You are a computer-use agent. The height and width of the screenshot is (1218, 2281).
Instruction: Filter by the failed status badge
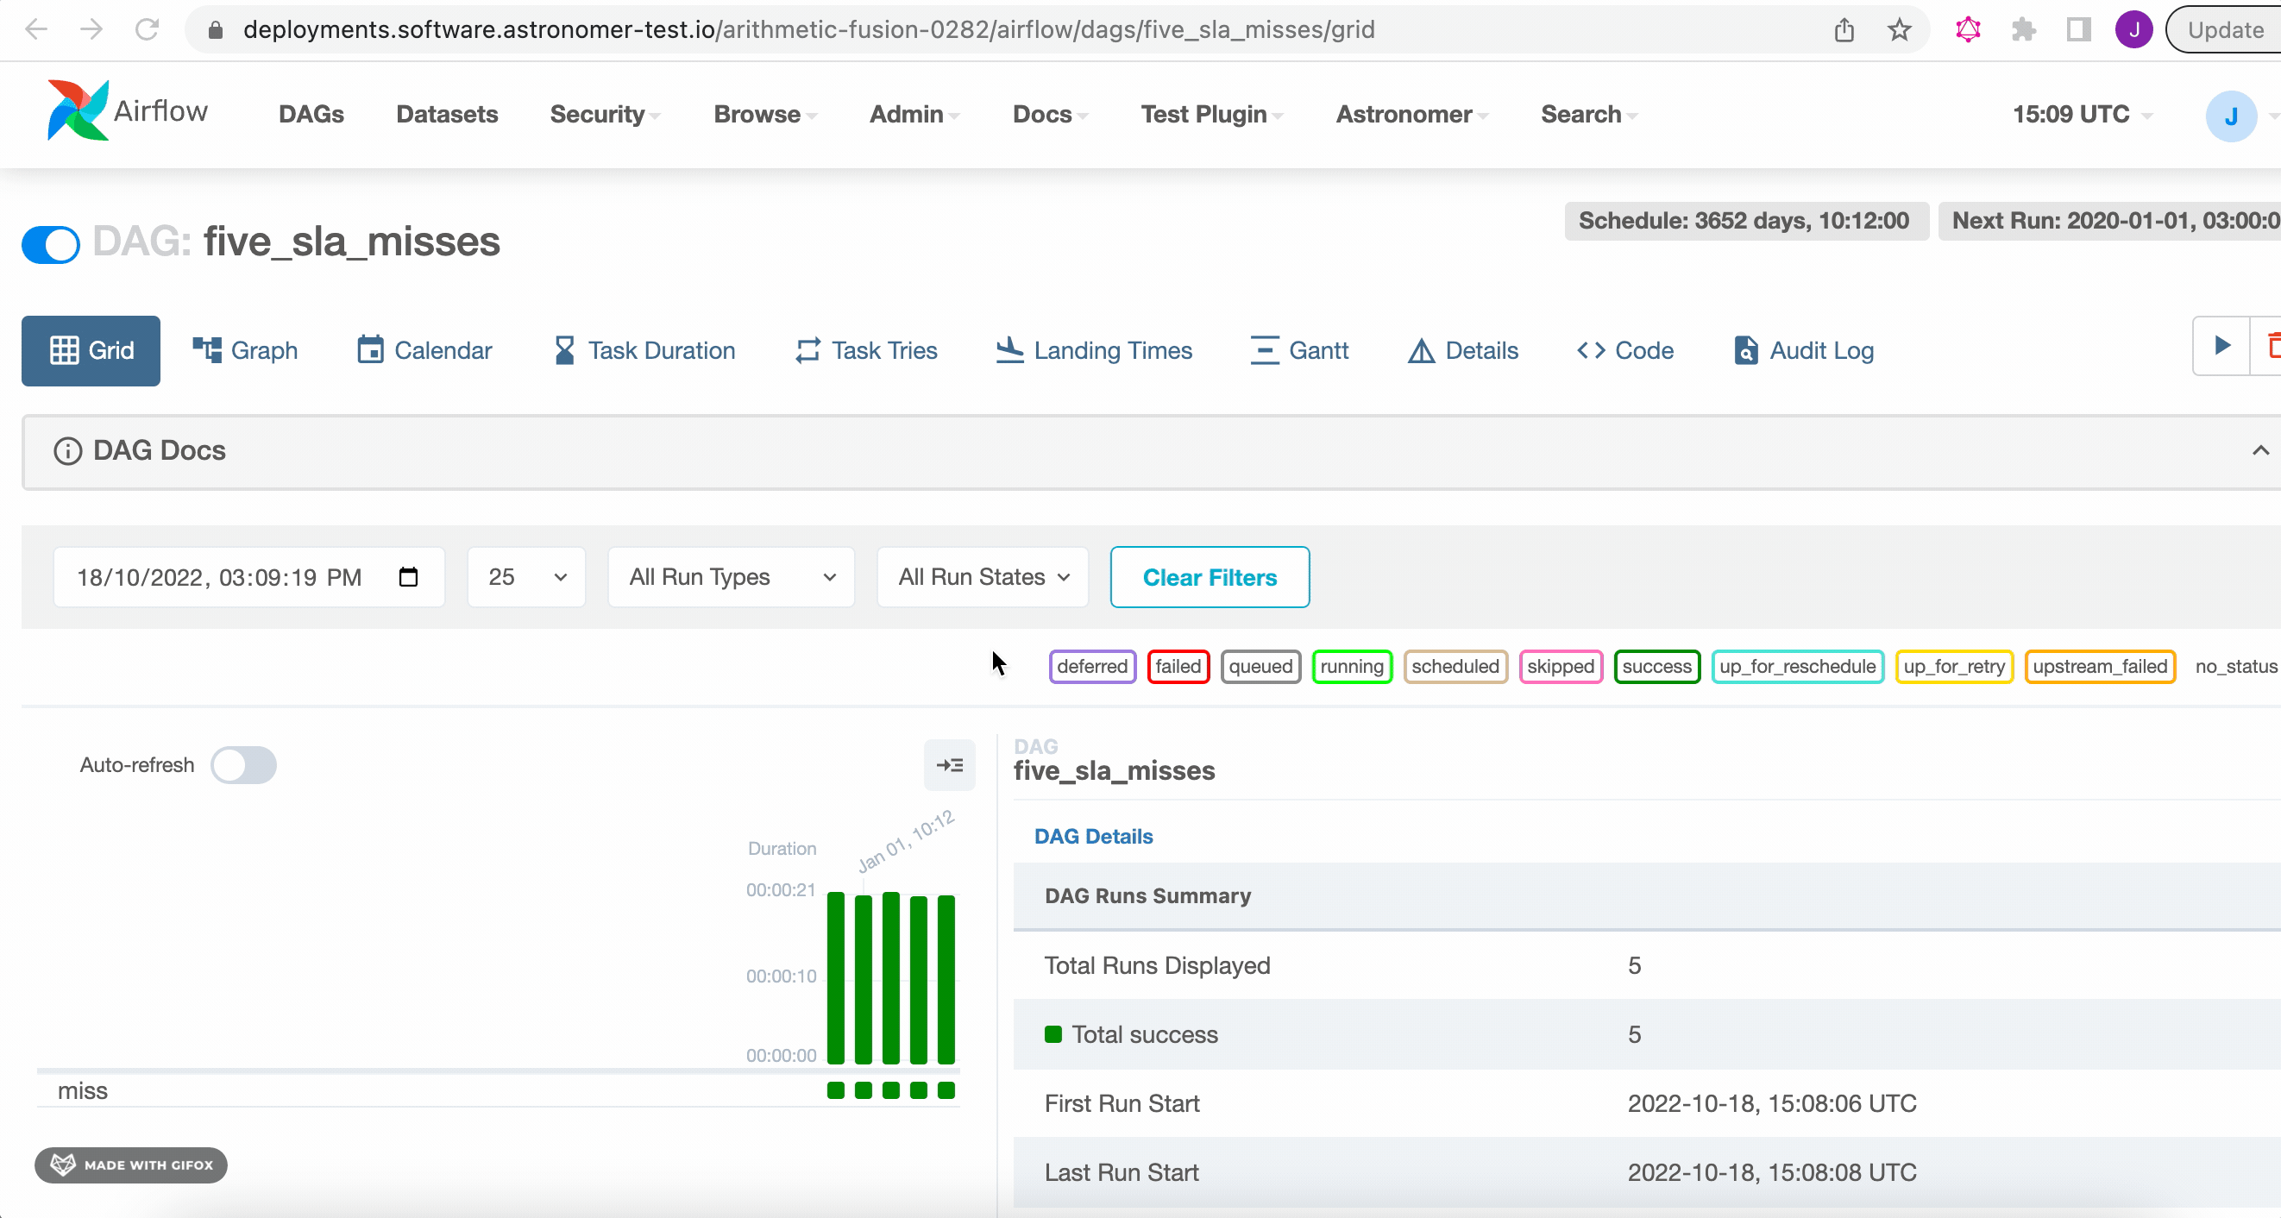coord(1178,667)
